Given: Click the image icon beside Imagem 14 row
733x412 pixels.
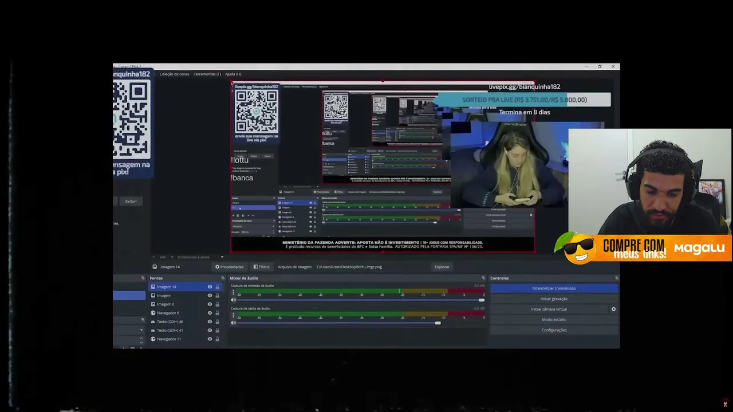Looking at the screenshot, I should tap(153, 287).
